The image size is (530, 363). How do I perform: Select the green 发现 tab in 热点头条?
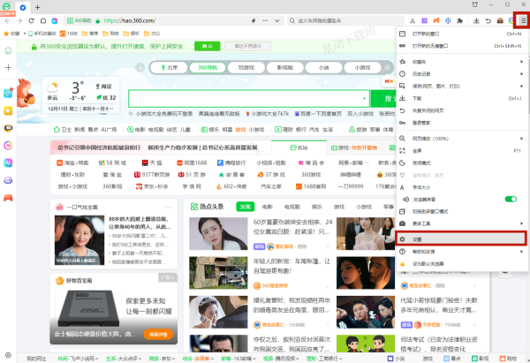click(245, 207)
